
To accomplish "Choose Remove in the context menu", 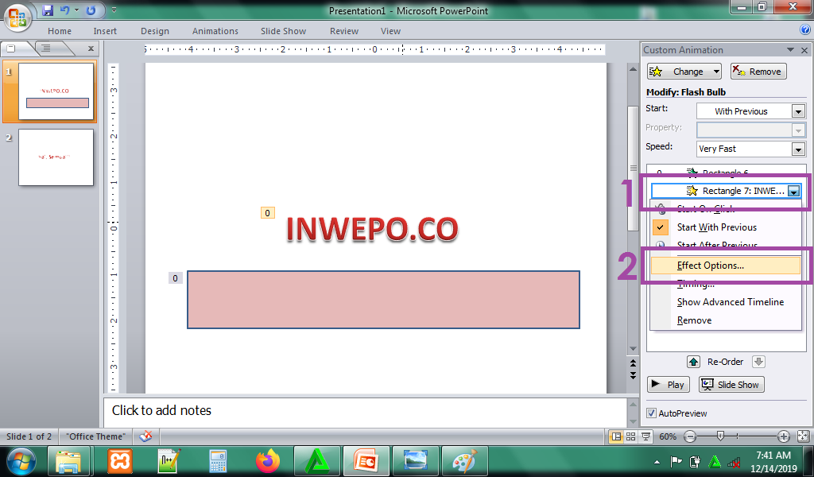I will tap(726, 320).
